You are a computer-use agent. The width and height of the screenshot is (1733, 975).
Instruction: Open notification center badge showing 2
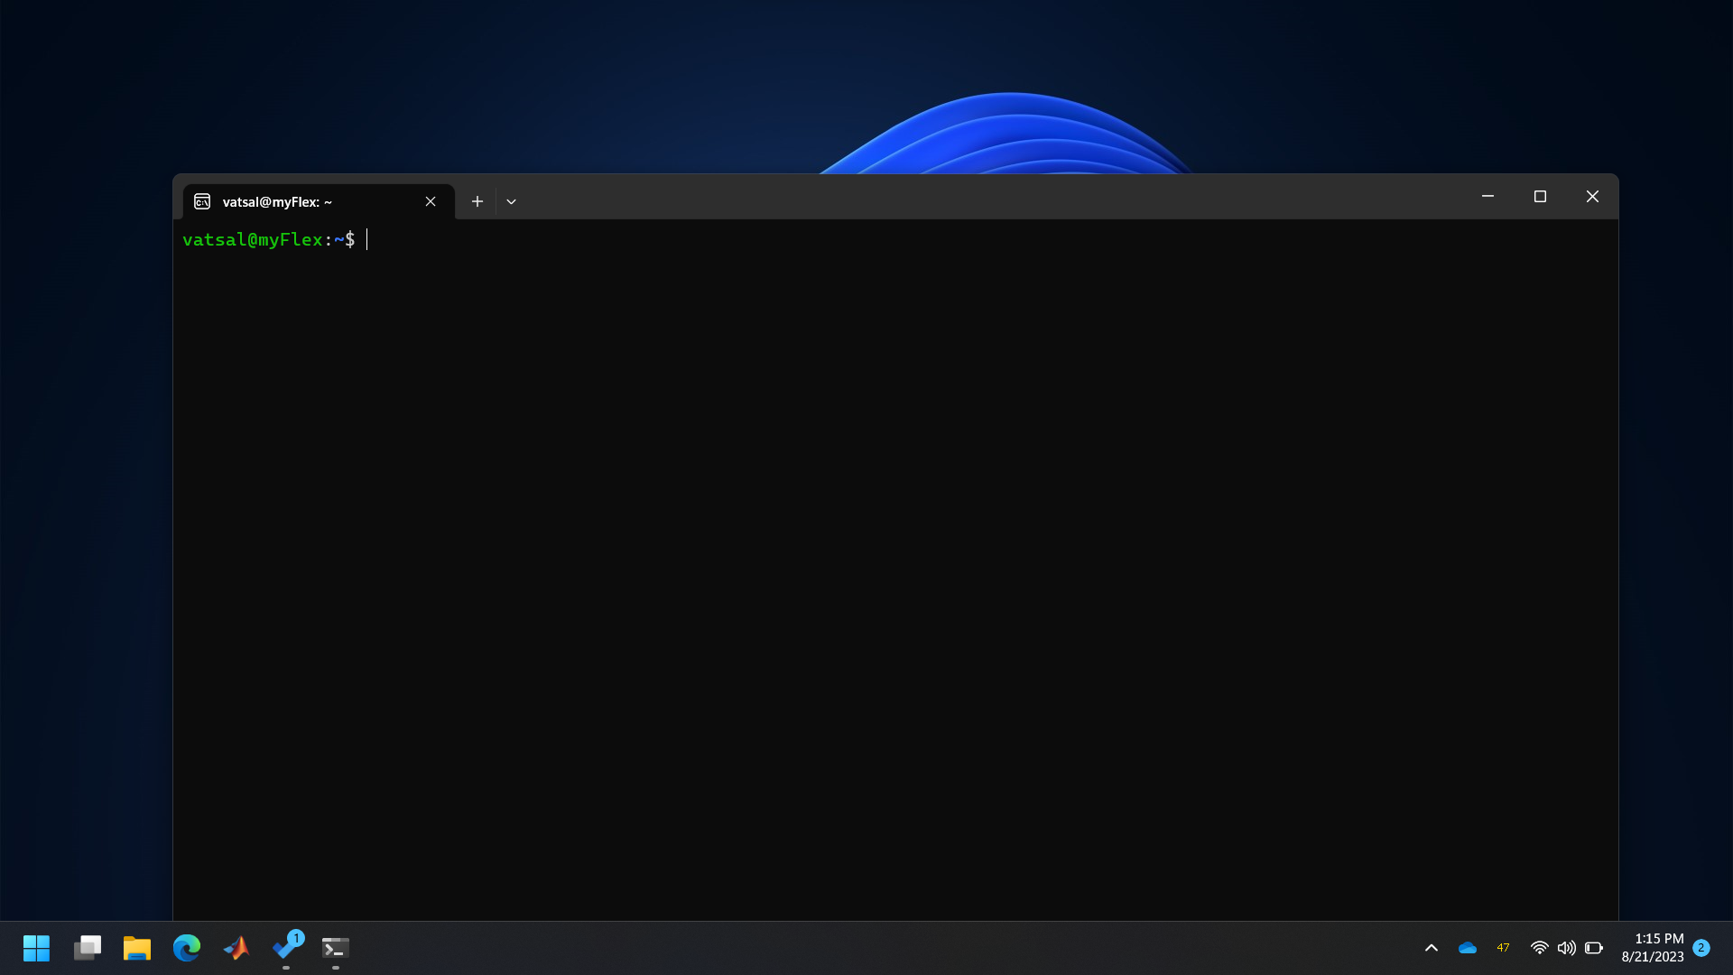pos(1701,948)
